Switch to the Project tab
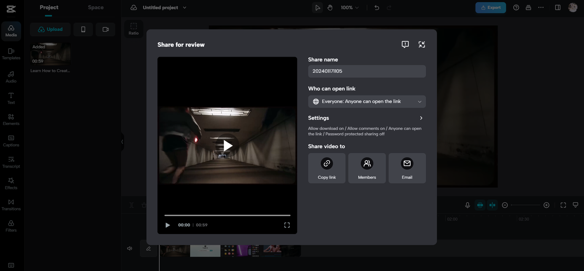Image resolution: width=584 pixels, height=271 pixels. pyautogui.click(x=49, y=7)
